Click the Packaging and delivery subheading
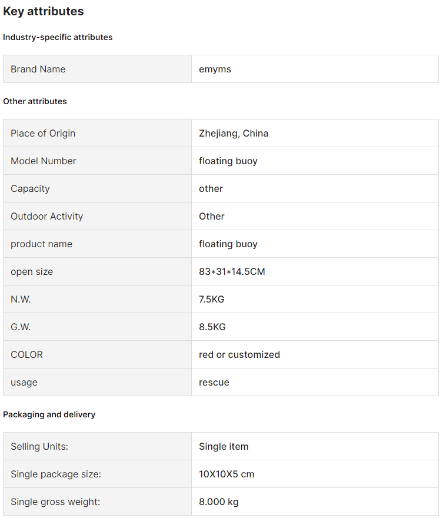Screen dimensions: 443x518 (x=49, y=414)
